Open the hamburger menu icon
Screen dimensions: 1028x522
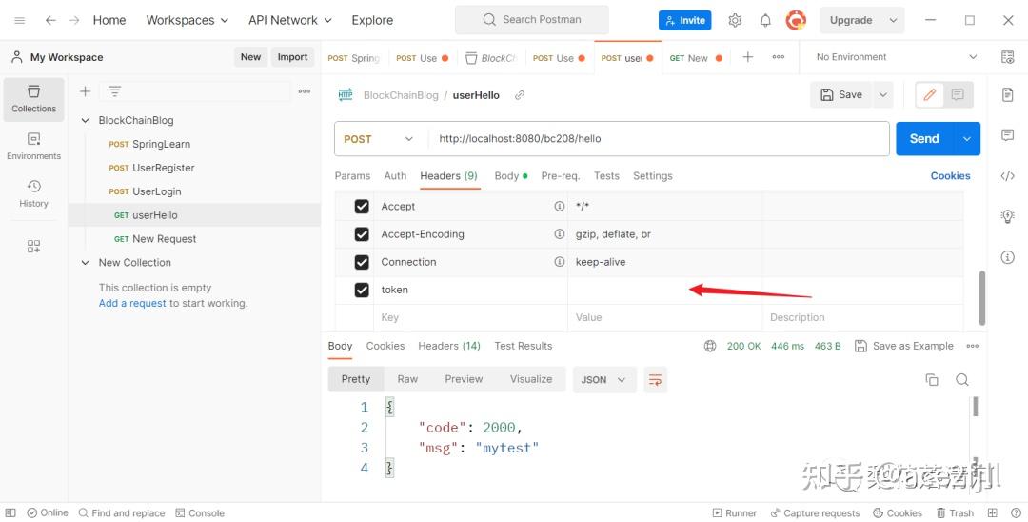pos(20,20)
